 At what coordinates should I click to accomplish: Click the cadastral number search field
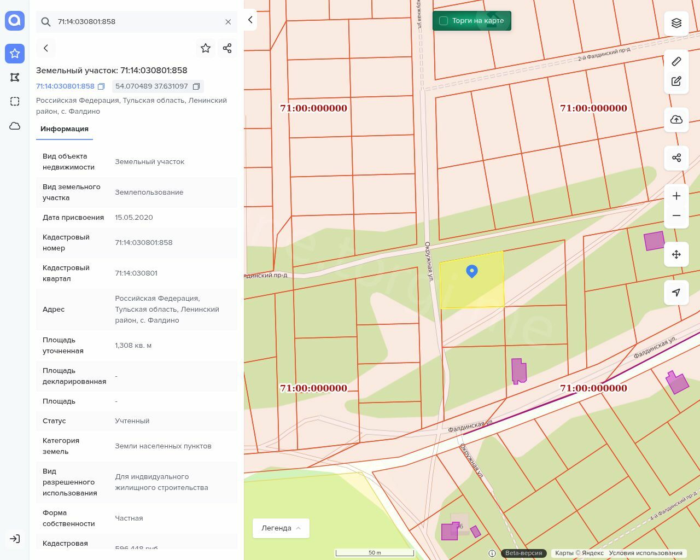(x=137, y=22)
